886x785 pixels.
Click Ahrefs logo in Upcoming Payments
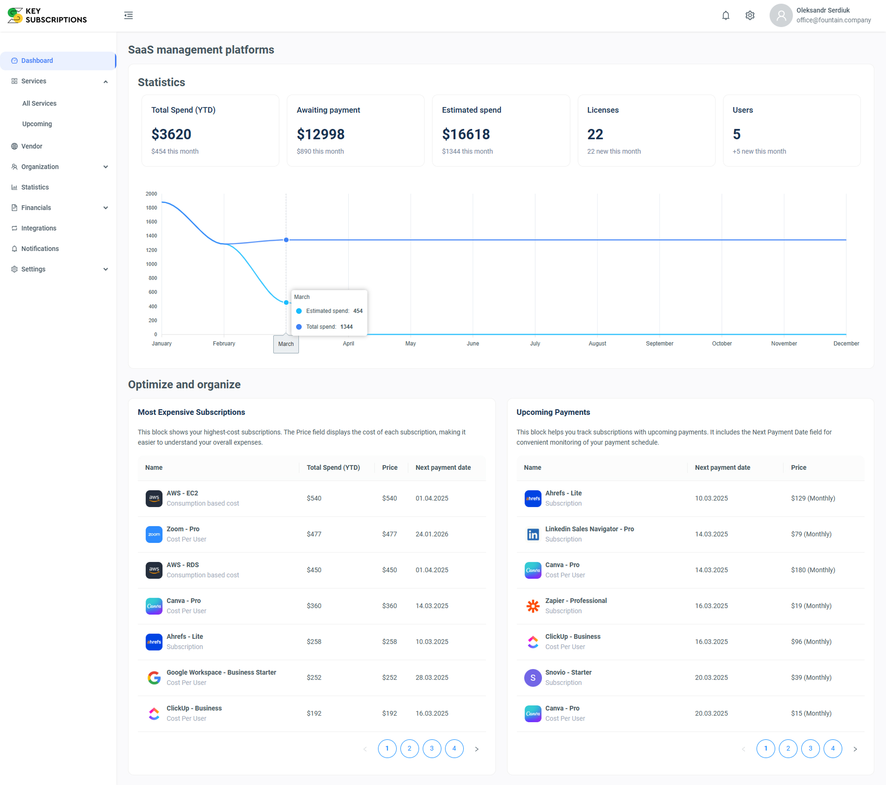[x=533, y=498]
